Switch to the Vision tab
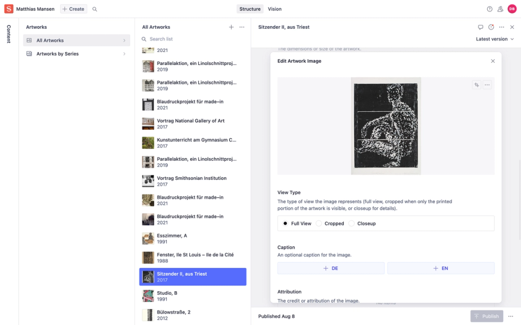 point(275,9)
